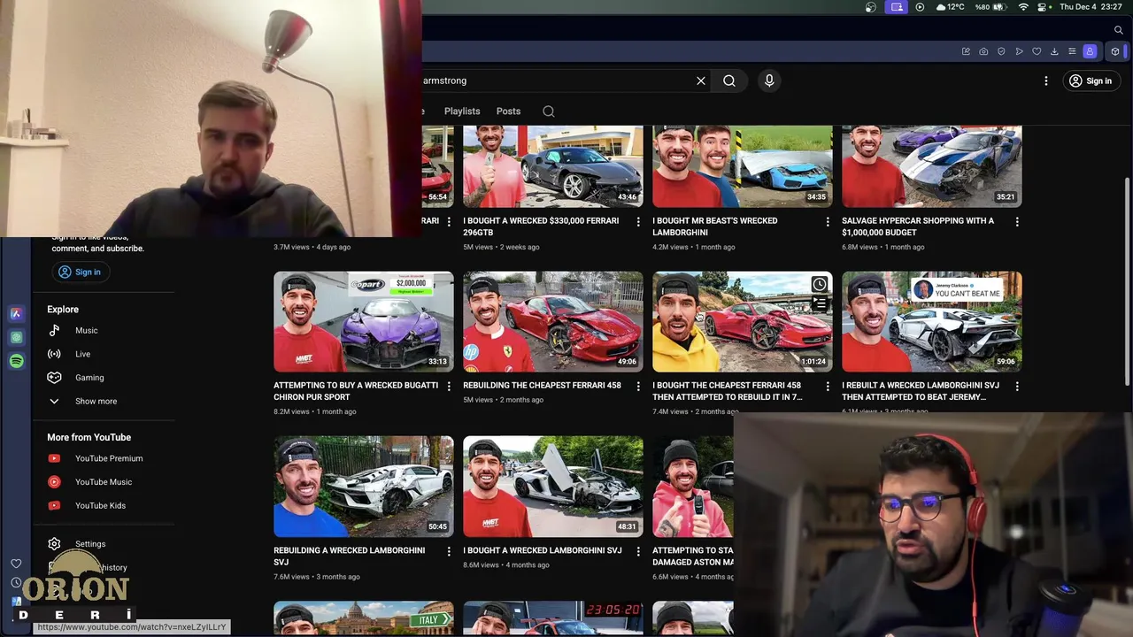The image size is (1133, 637).
Task: Open options for Rebuilding A Wrecked Lamborghini SVJ
Action: click(x=449, y=551)
